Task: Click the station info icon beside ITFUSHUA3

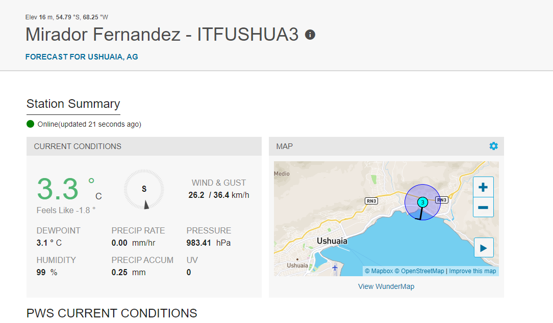Action: (310, 35)
